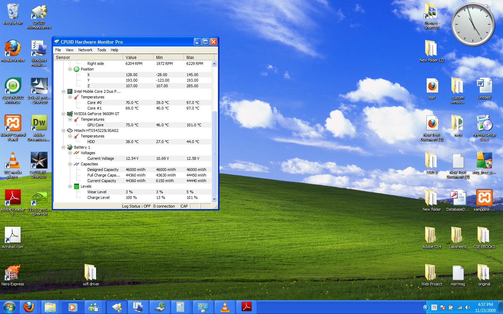The image size is (503, 314).
Task: Click the volume speaker tray icon
Action: pos(468,307)
